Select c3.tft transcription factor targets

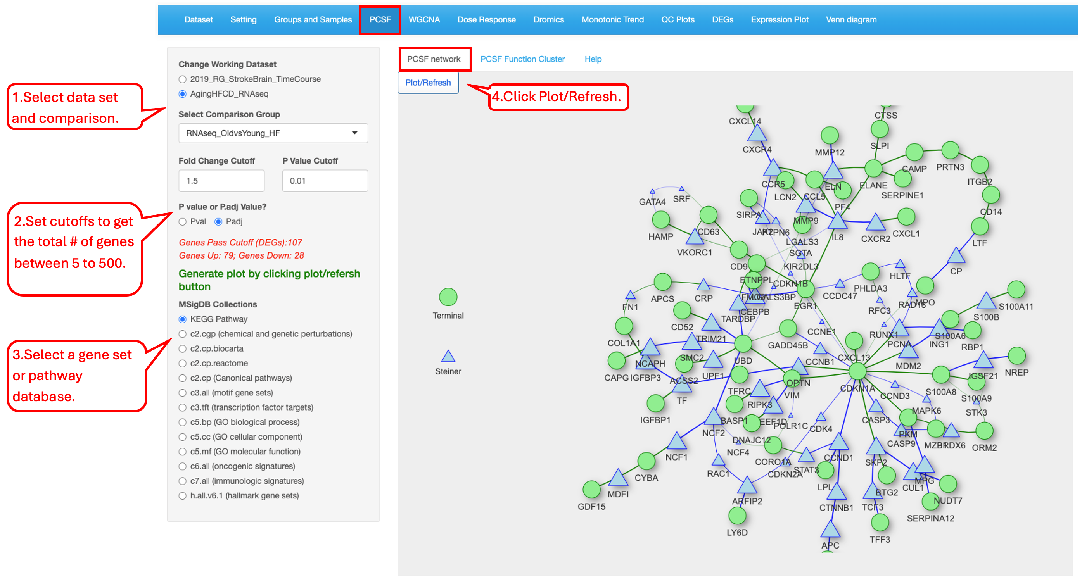182,407
